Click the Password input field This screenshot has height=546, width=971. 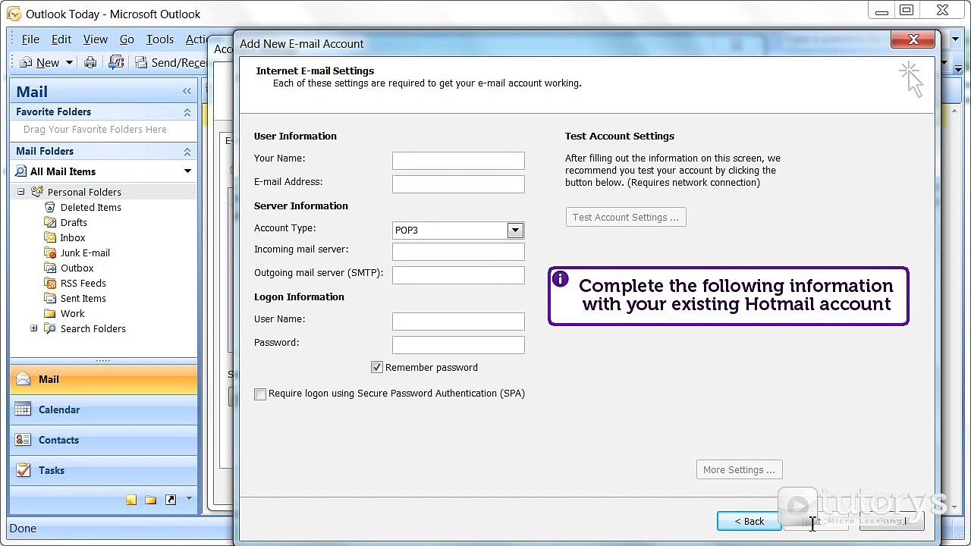coord(458,345)
